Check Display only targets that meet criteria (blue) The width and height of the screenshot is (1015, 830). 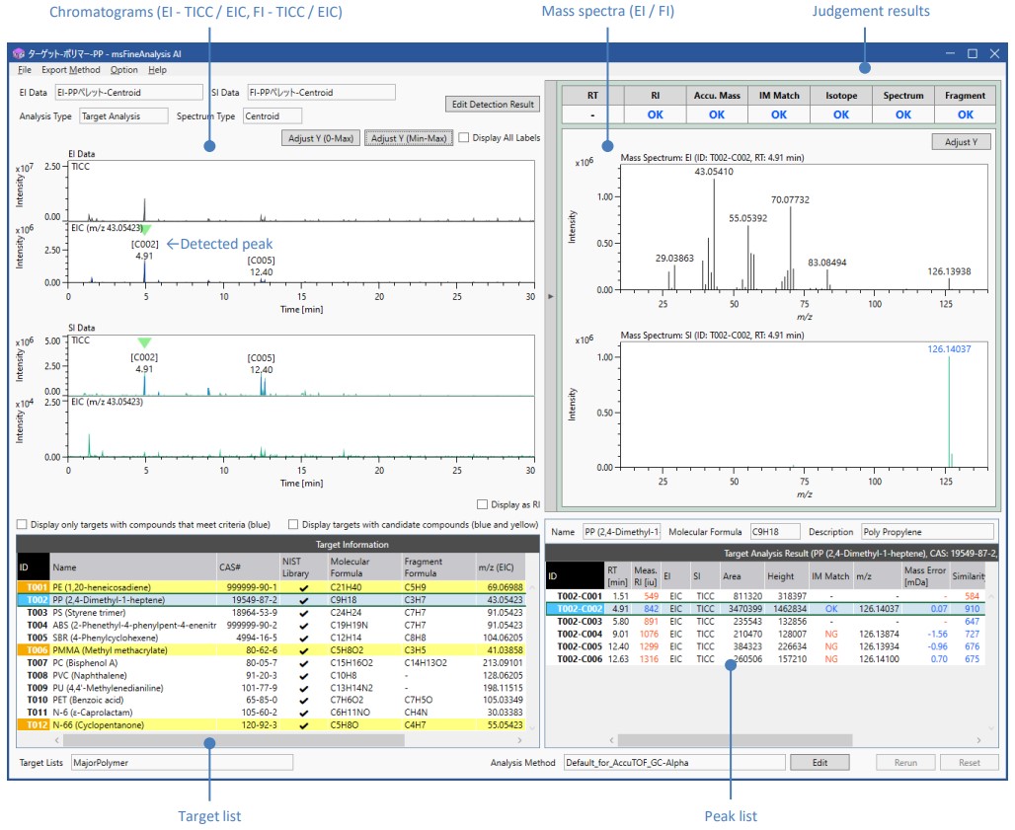click(x=23, y=524)
